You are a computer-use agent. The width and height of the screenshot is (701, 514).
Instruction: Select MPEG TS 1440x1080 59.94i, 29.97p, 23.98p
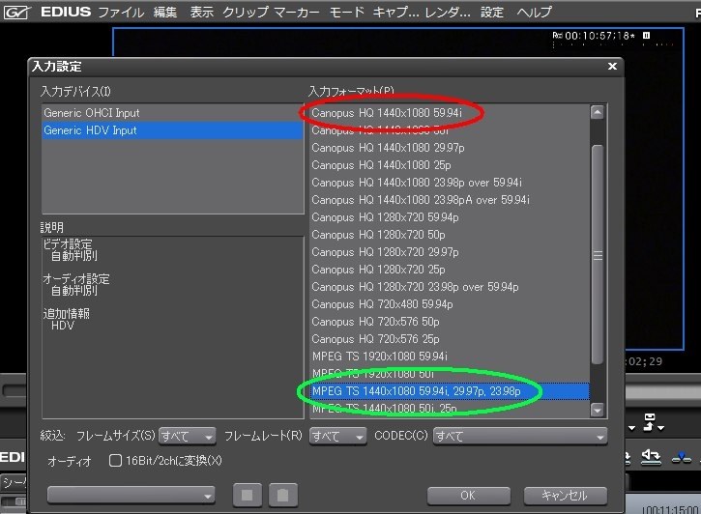pyautogui.click(x=450, y=391)
